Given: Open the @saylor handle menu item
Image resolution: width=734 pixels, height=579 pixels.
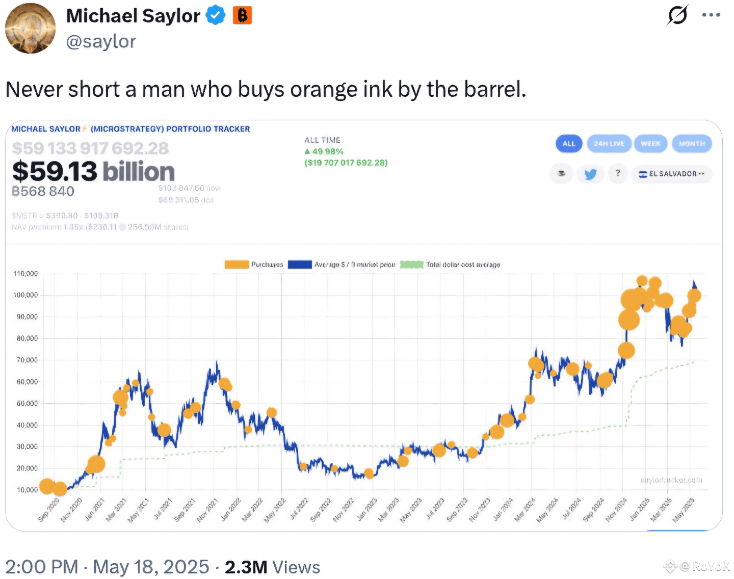Looking at the screenshot, I should (101, 41).
